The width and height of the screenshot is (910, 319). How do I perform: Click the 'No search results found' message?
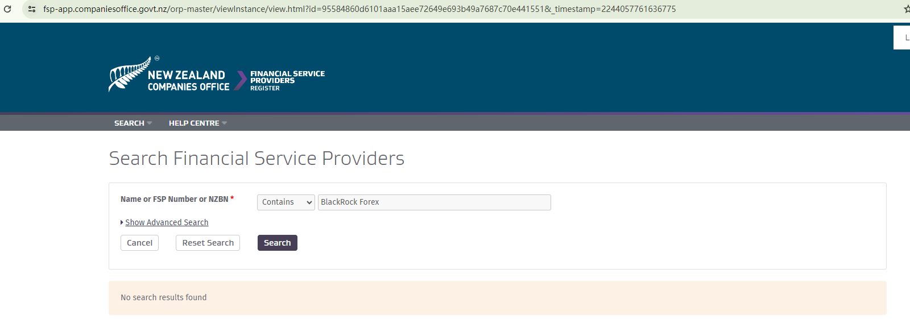(x=164, y=297)
